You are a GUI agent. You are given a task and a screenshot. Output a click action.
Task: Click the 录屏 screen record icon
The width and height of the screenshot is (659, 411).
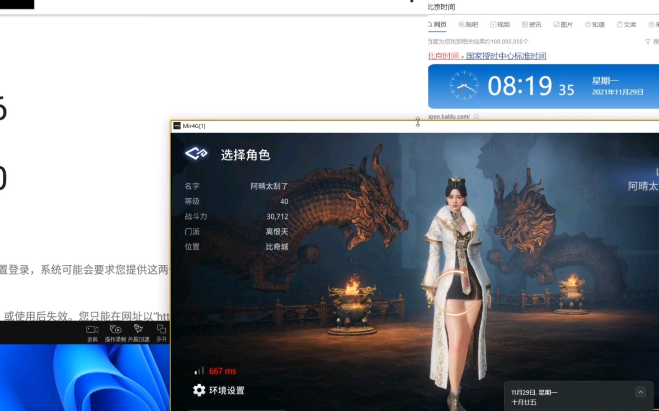[x=92, y=330]
